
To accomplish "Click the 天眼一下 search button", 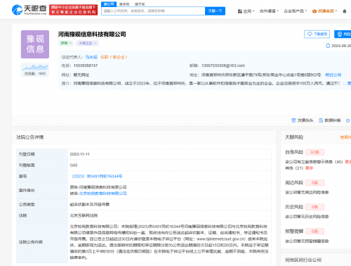I will pyautogui.click(x=215, y=11).
